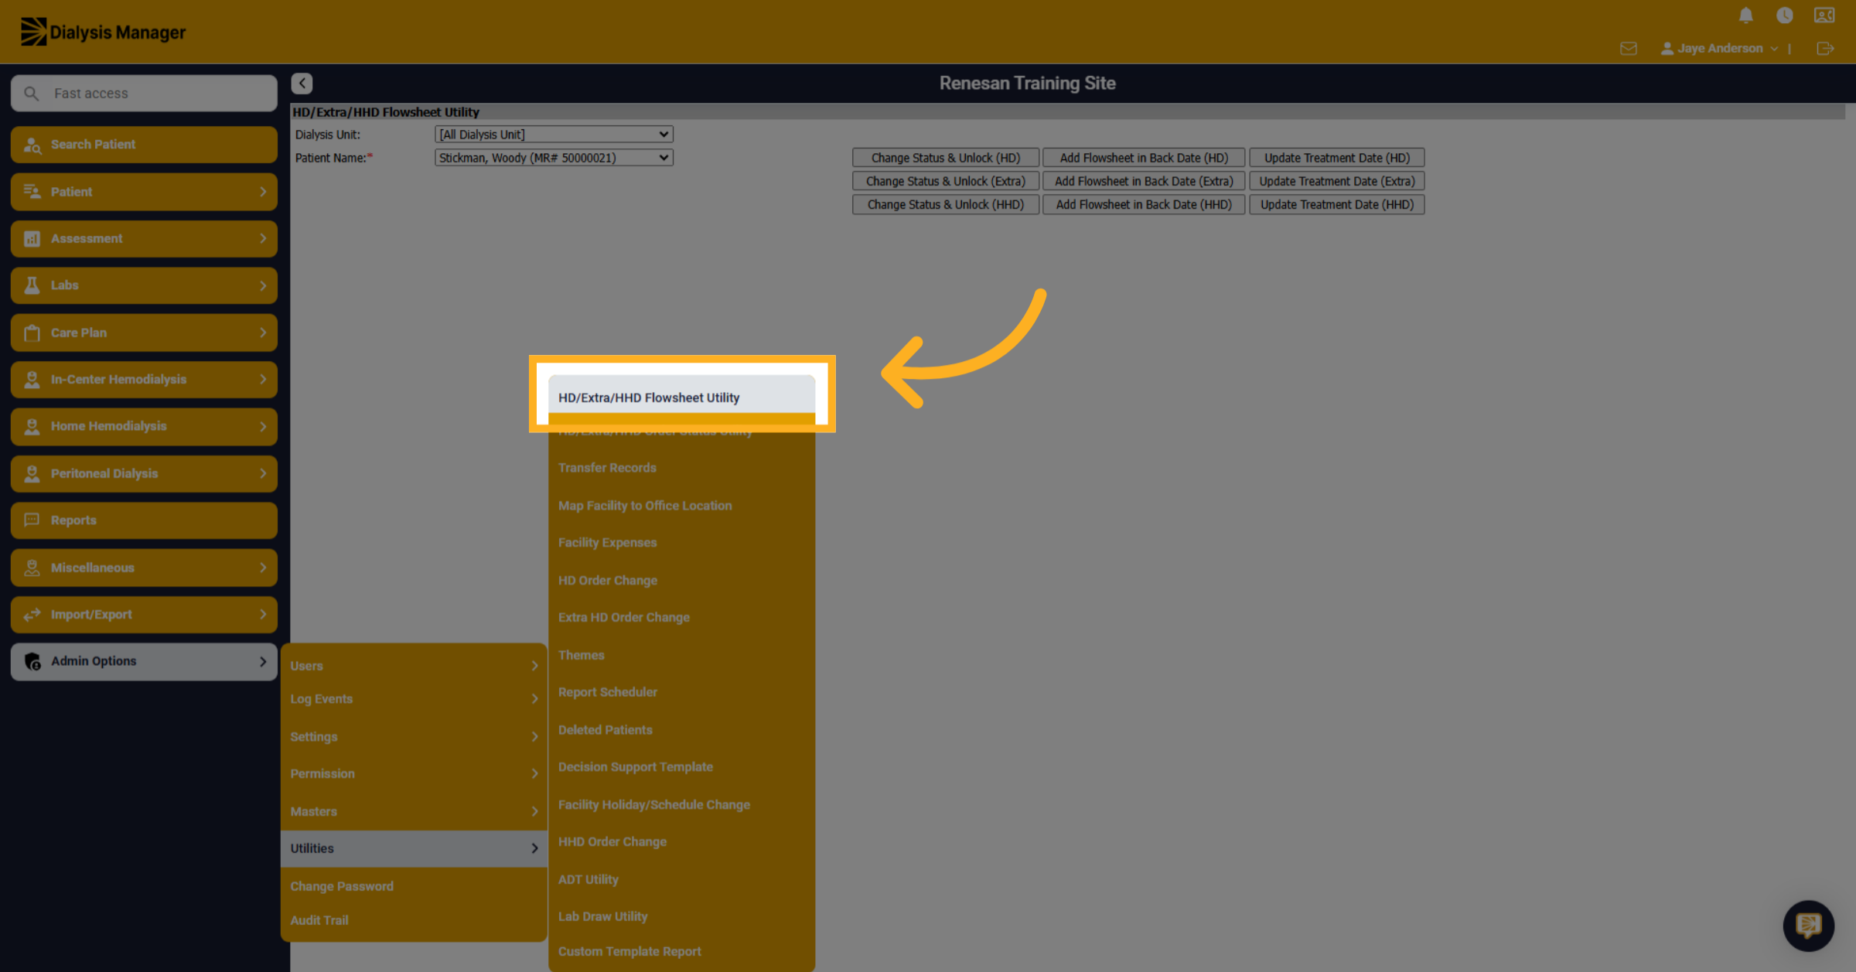
Task: Click the logout icon at top right
Action: [1825, 49]
